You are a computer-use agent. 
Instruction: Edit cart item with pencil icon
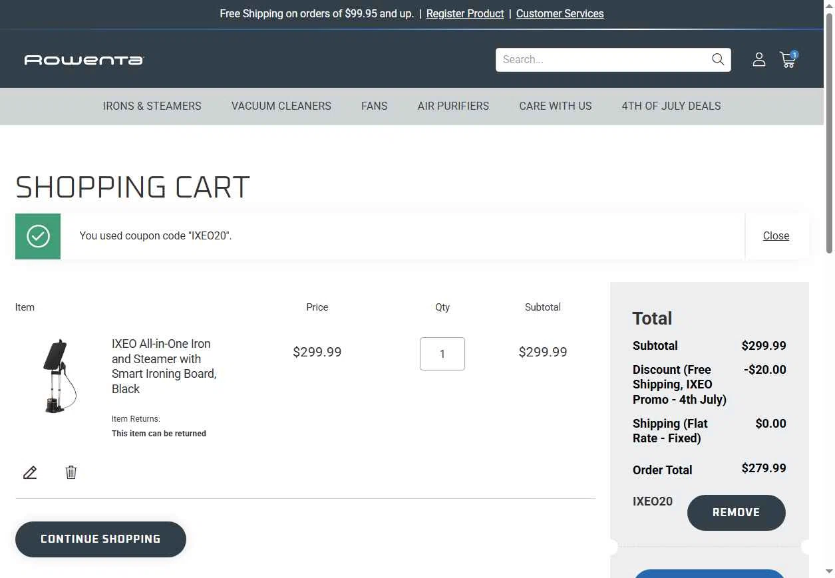coord(30,472)
